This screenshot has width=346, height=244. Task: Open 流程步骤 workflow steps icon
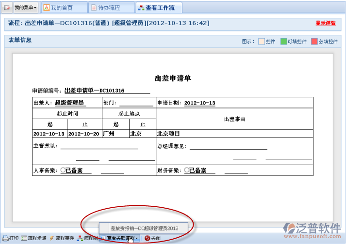24,238
